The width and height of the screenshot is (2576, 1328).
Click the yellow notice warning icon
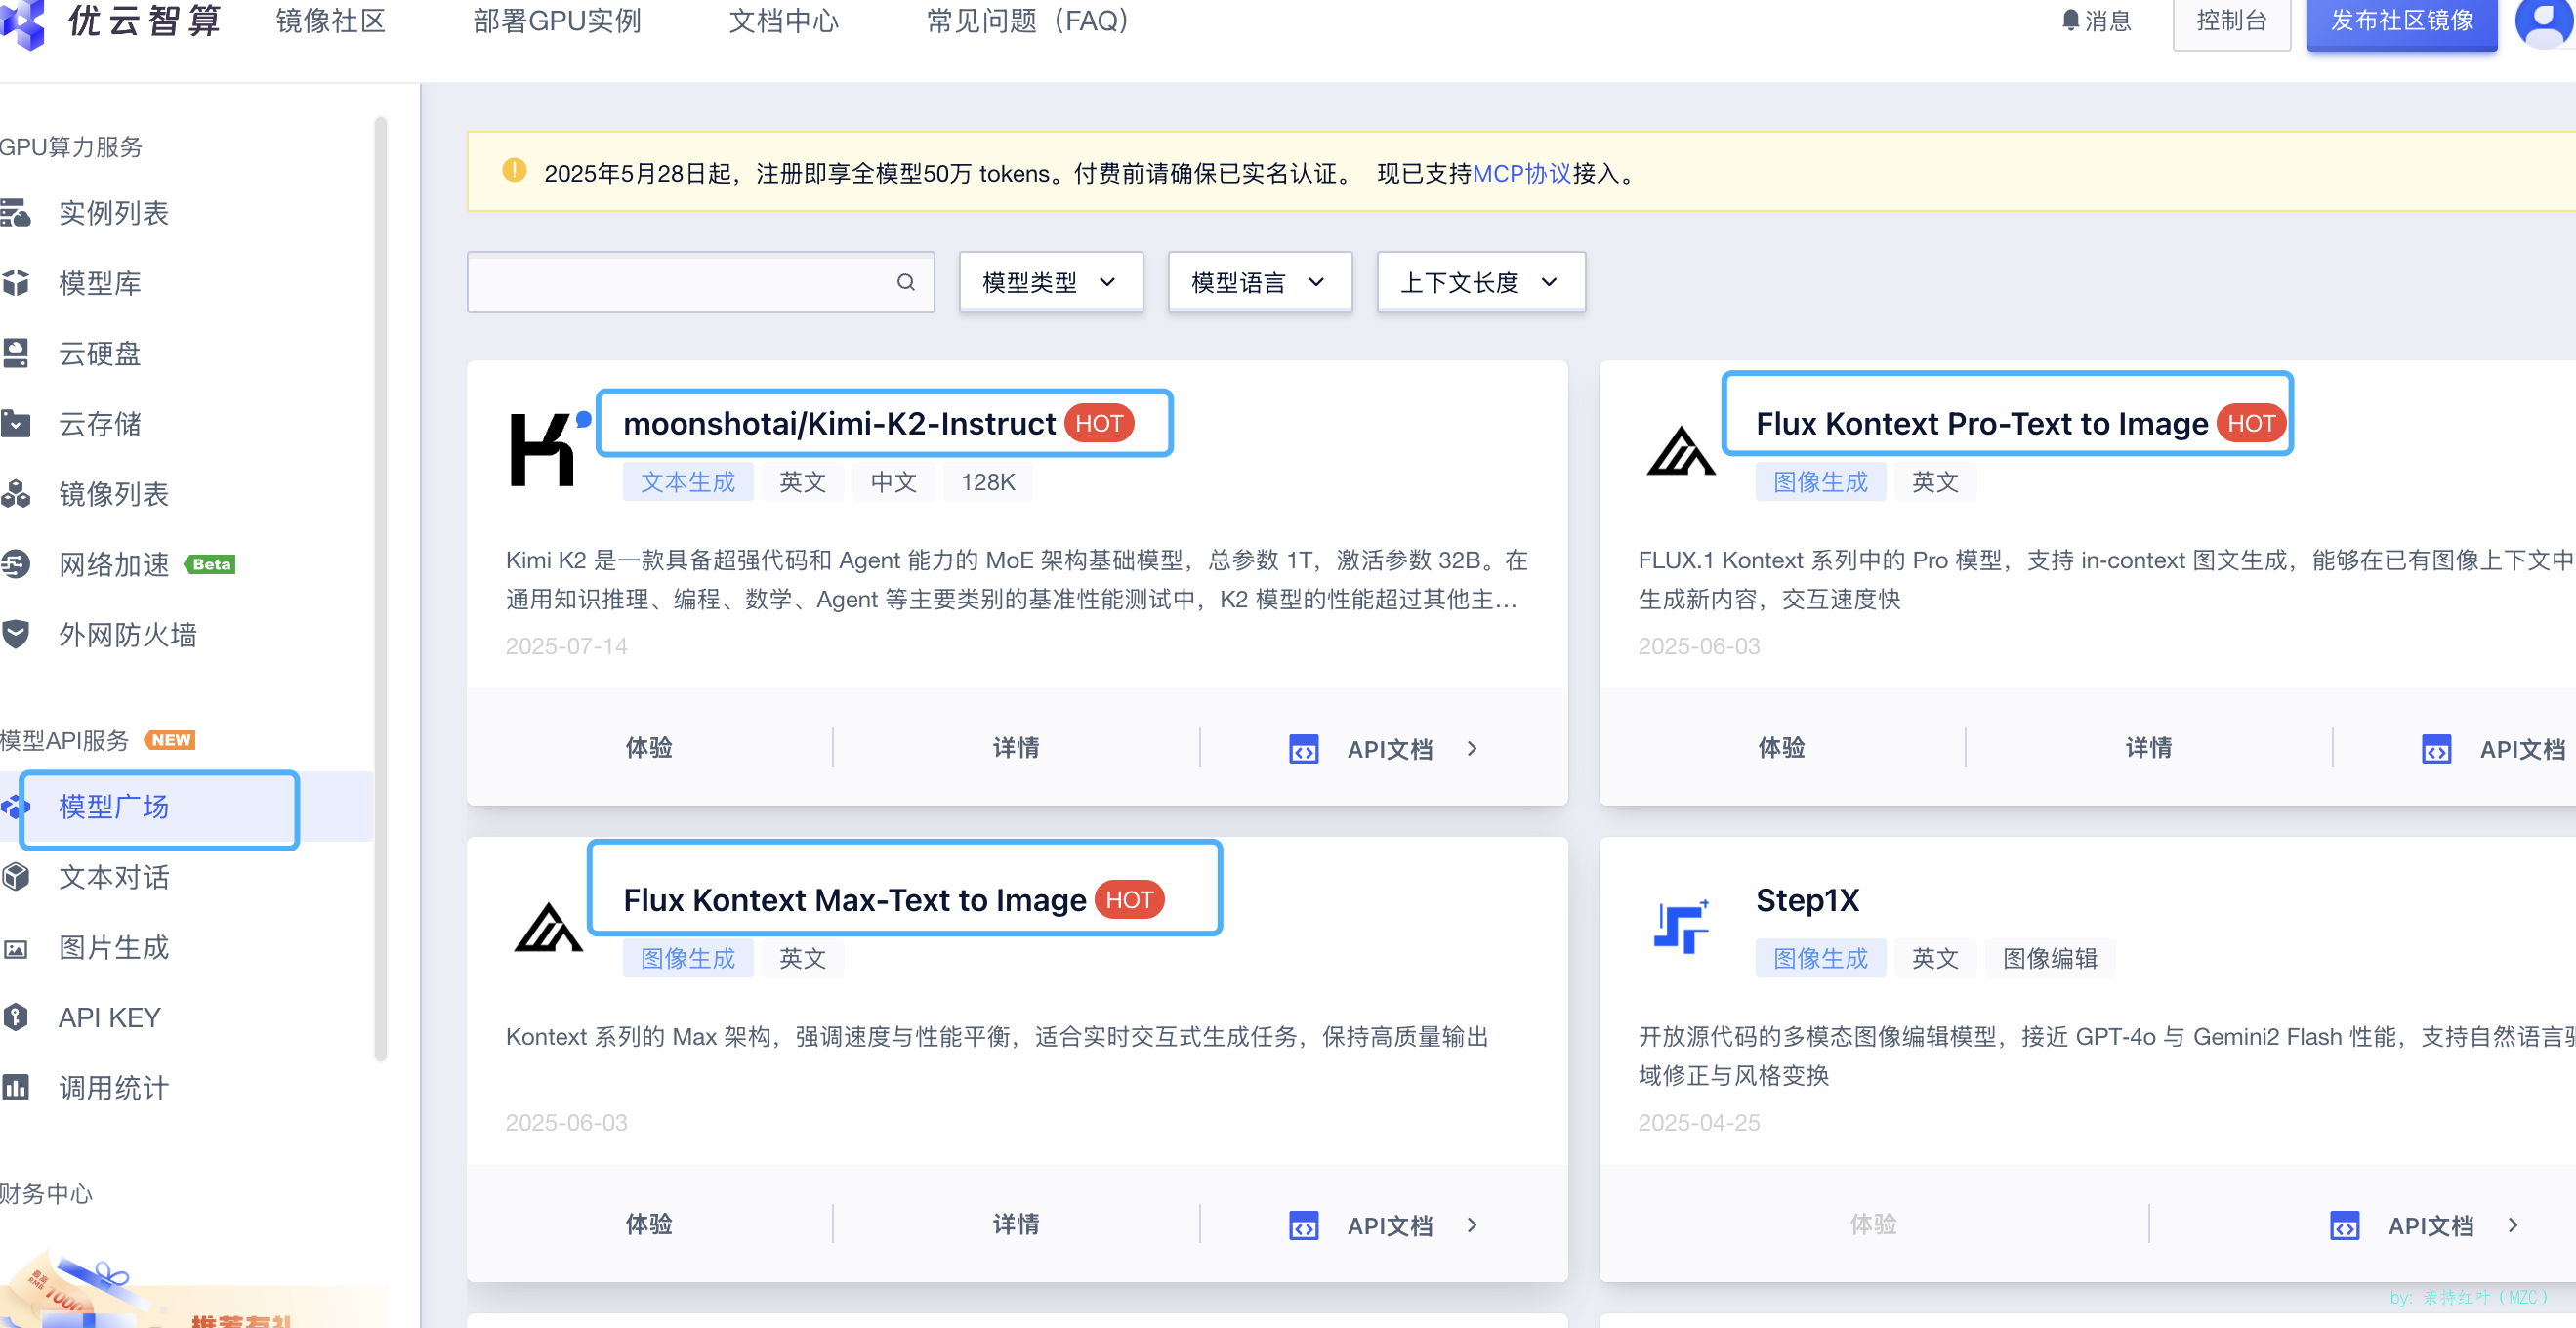tap(514, 171)
